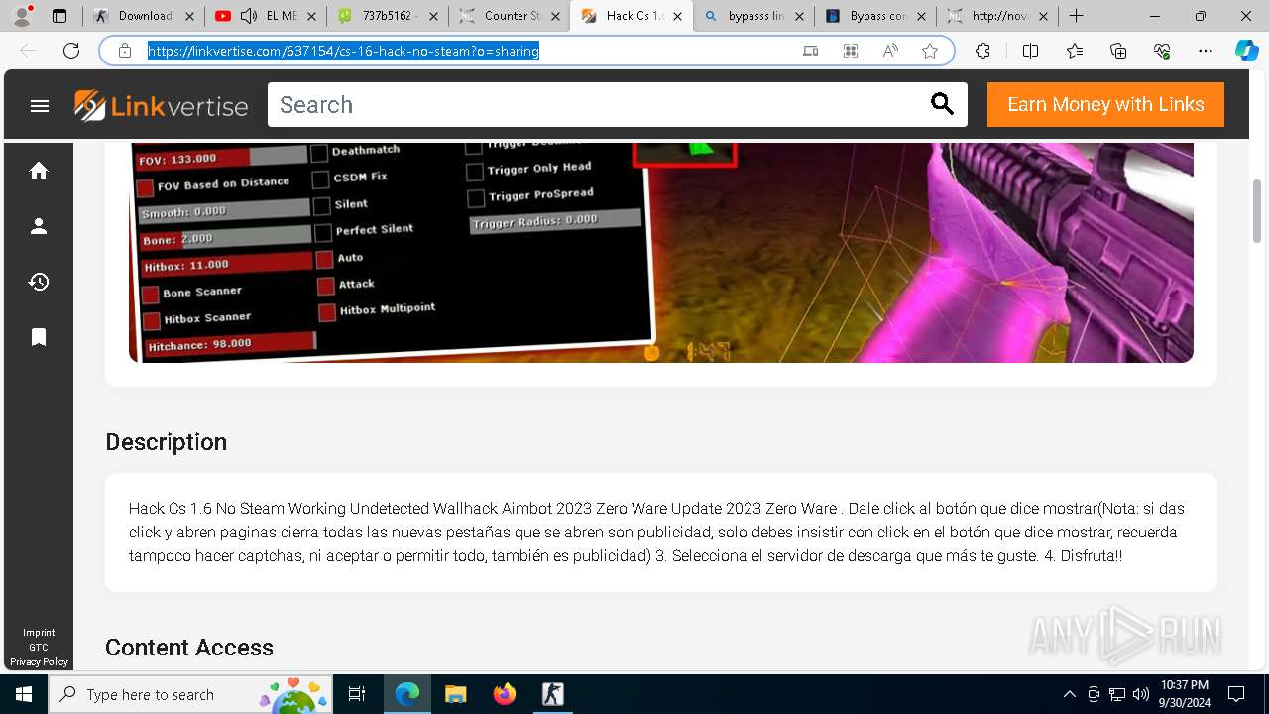
Task: Show hidden system tray icons
Action: [1069, 694]
